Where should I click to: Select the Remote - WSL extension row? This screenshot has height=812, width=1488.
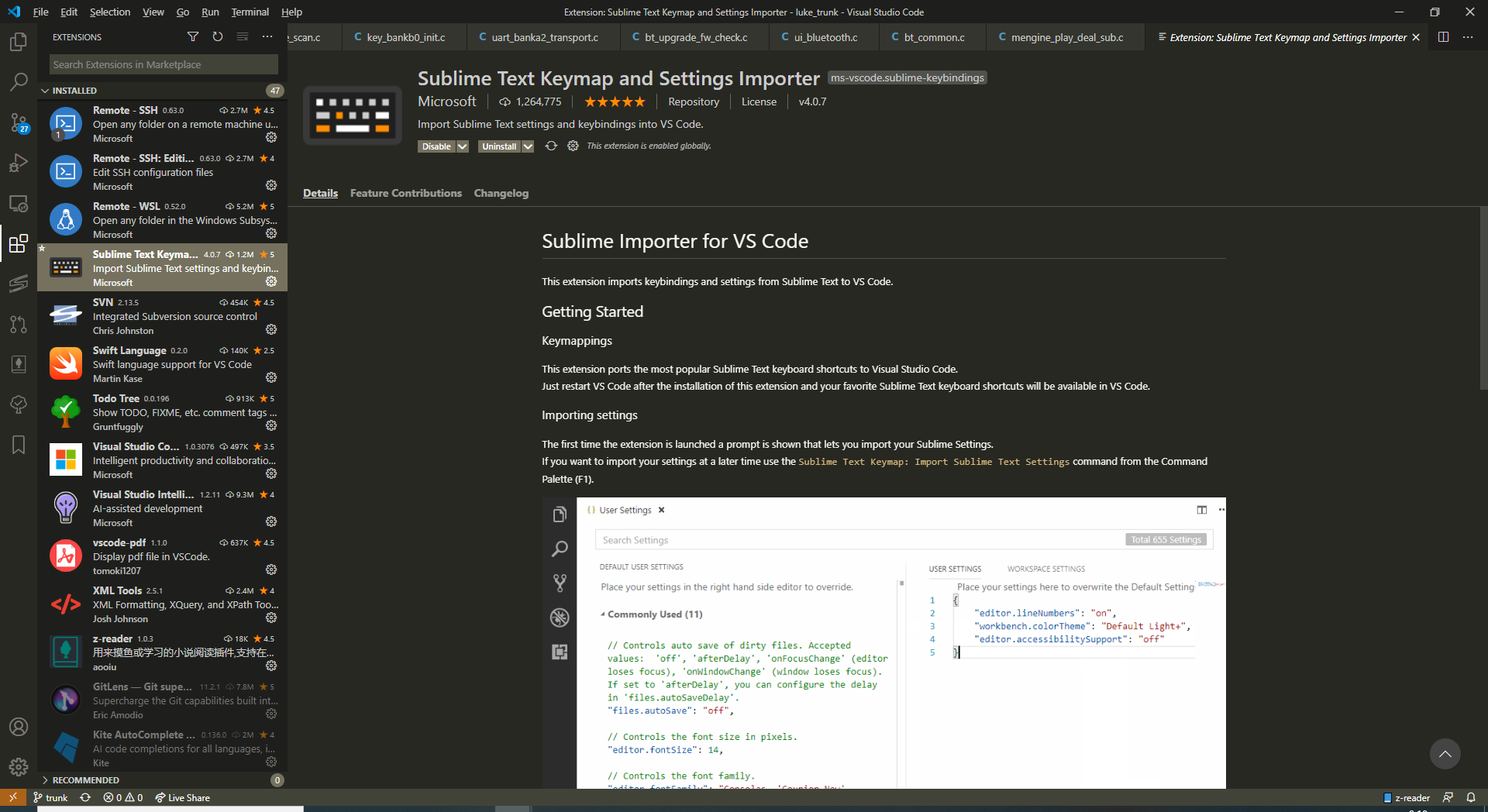tap(162, 219)
